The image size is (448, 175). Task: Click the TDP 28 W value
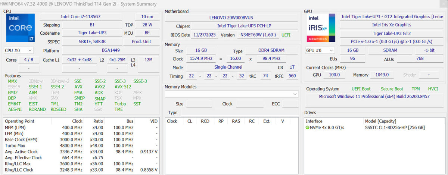(147, 25)
